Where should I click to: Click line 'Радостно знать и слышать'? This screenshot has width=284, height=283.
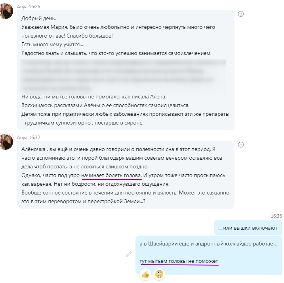coord(116,53)
